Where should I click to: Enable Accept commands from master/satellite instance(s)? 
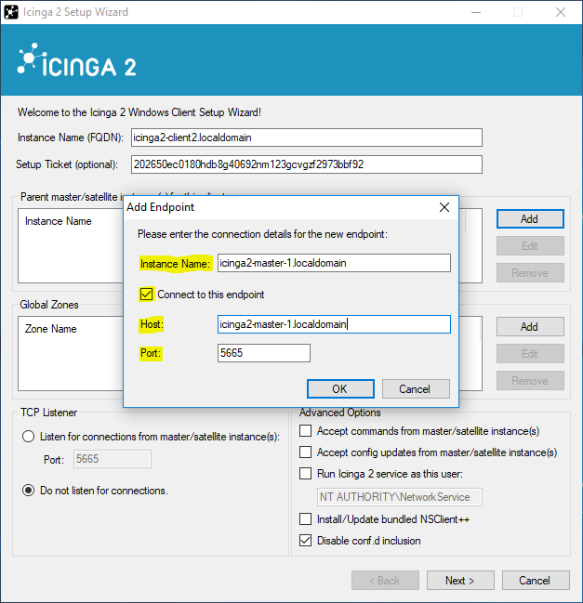(306, 431)
